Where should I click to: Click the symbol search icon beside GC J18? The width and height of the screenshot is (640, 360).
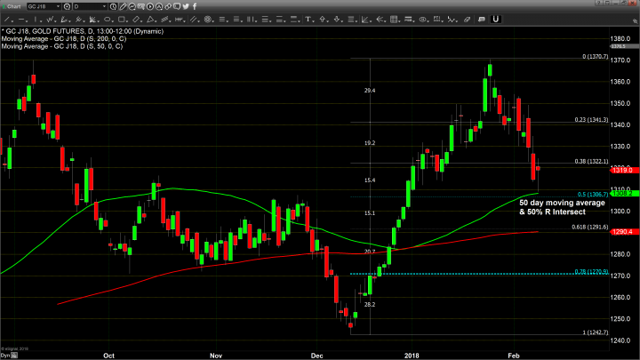click(67, 6)
